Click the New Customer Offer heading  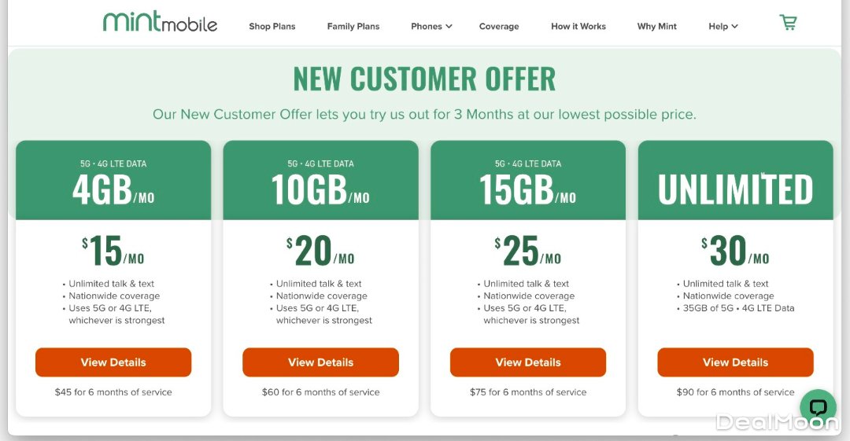point(424,79)
